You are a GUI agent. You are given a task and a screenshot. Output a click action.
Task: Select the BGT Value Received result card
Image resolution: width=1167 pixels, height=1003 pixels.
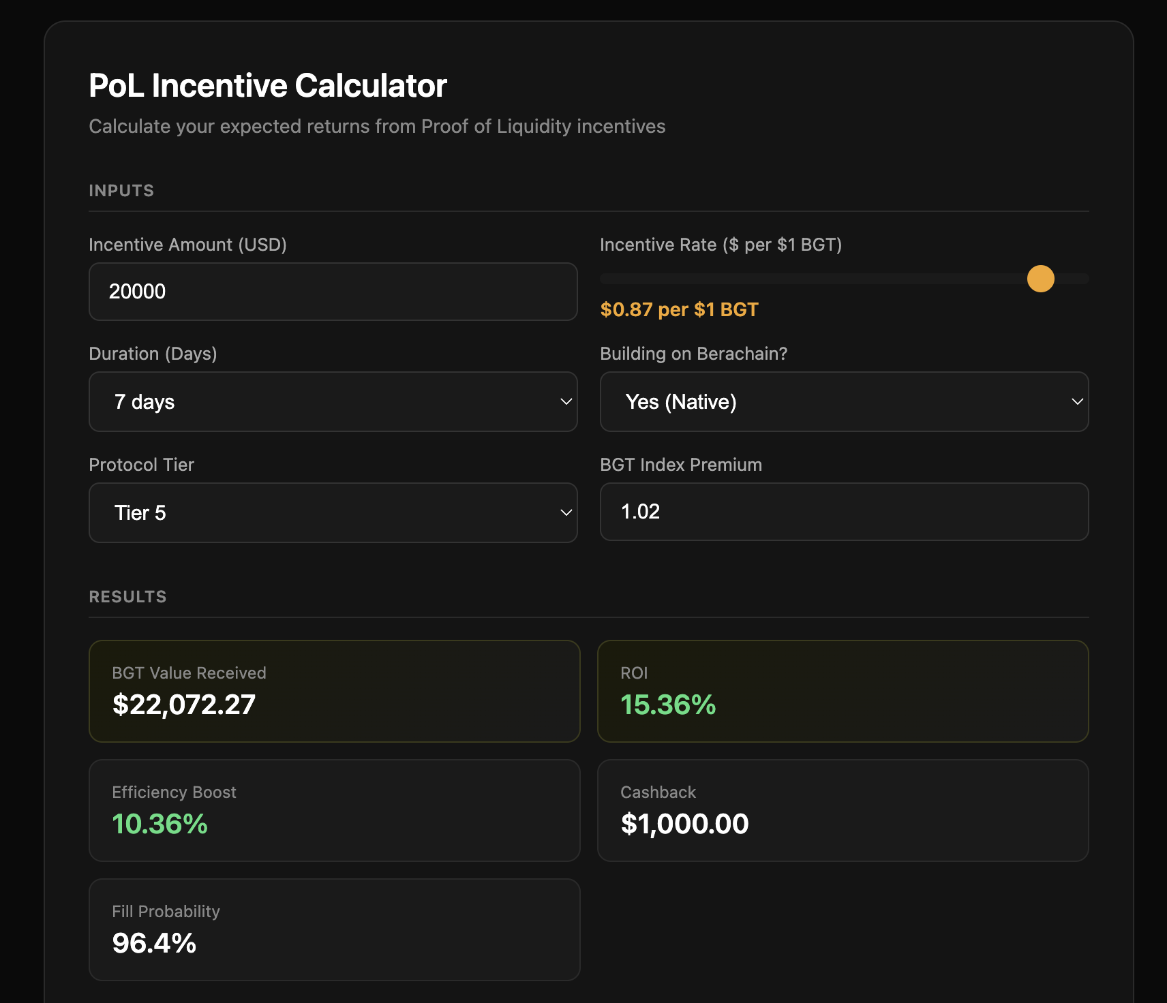334,691
